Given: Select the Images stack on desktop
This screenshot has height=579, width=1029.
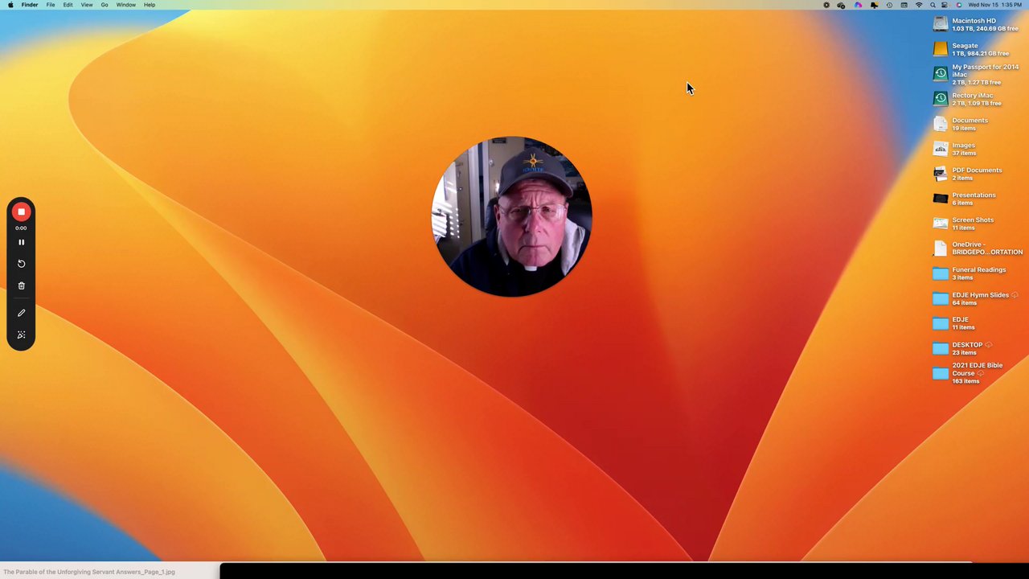Looking at the screenshot, I should point(940,149).
